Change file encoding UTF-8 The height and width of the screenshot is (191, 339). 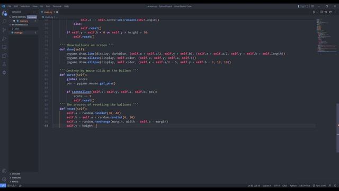coord(276,186)
